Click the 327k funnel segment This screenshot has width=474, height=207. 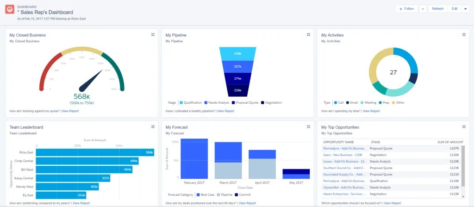pyautogui.click(x=237, y=66)
